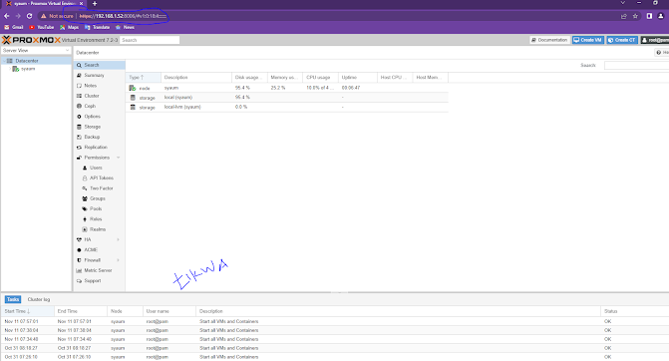Open the Summary menu item
669x361 pixels.
click(94, 75)
